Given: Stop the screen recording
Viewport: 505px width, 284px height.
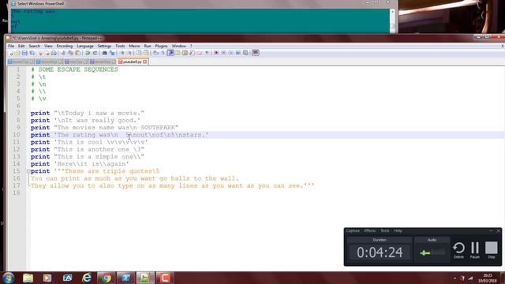Looking at the screenshot, I should [491, 250].
